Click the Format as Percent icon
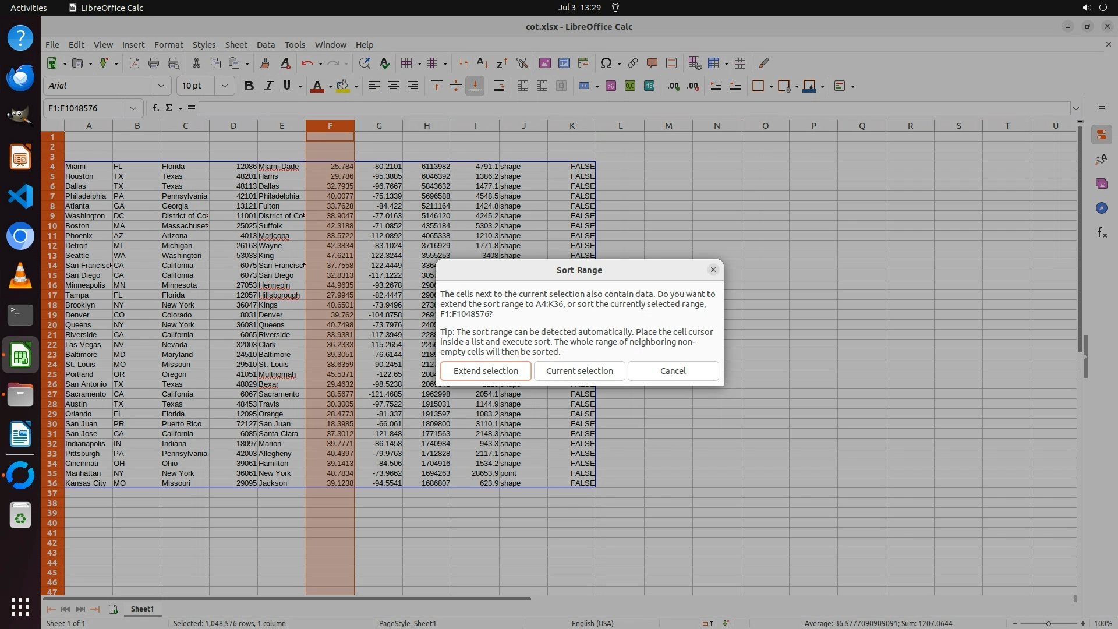The height and width of the screenshot is (629, 1118). (x=611, y=86)
